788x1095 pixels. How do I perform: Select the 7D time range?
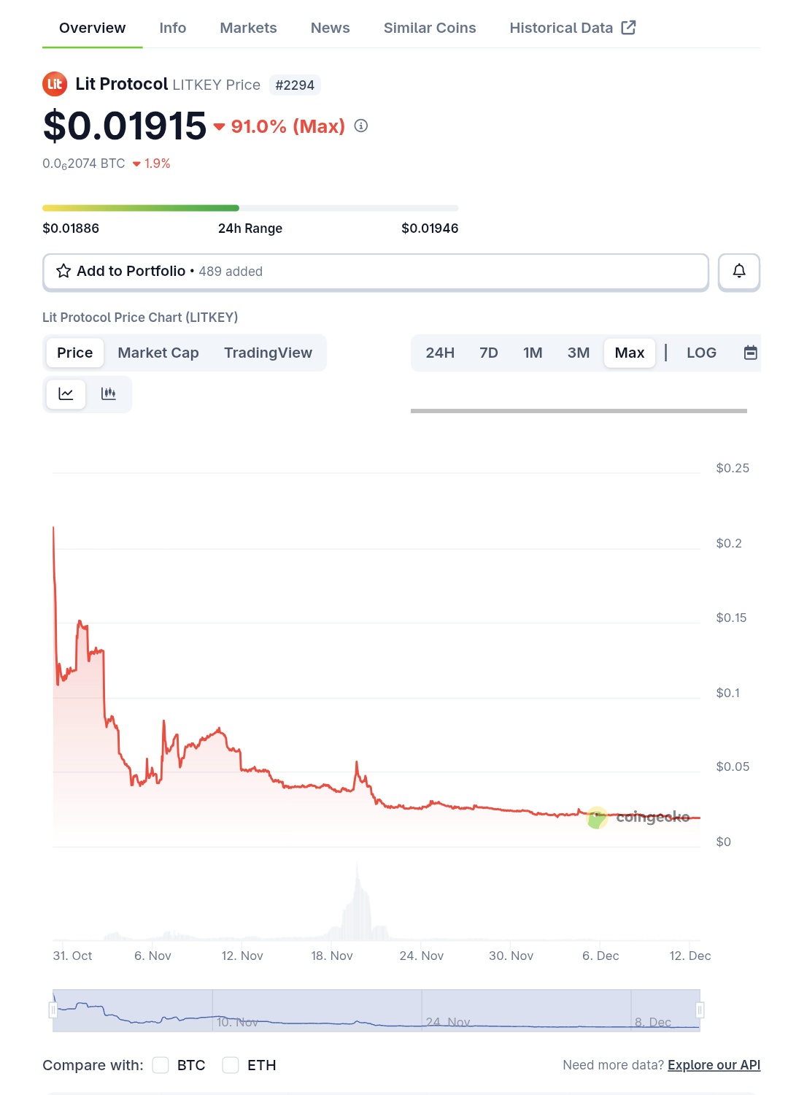click(489, 353)
